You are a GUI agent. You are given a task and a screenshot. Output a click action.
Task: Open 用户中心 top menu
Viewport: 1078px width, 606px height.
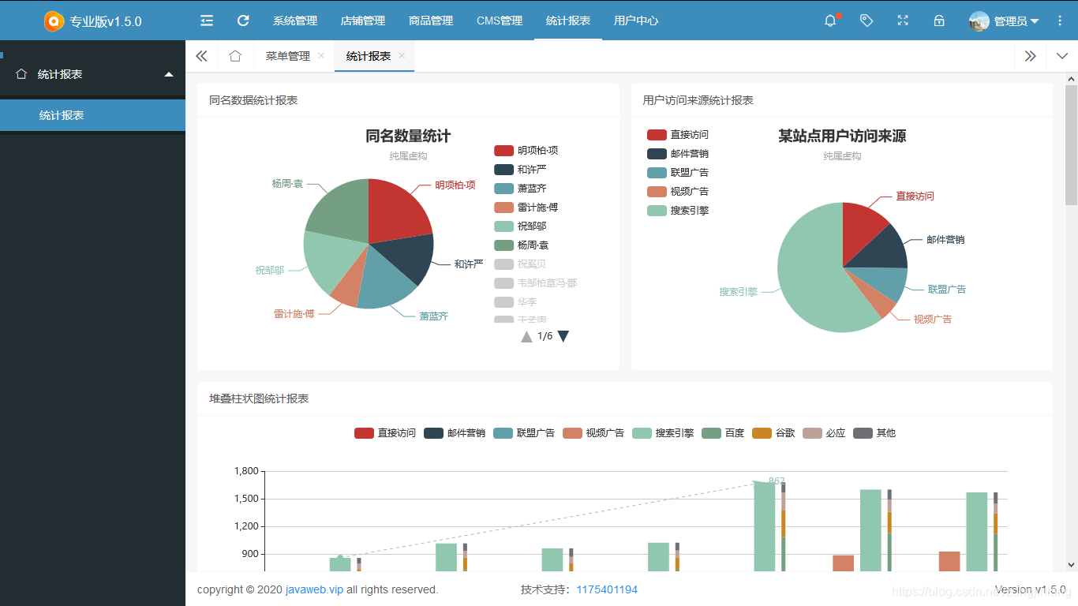[636, 21]
